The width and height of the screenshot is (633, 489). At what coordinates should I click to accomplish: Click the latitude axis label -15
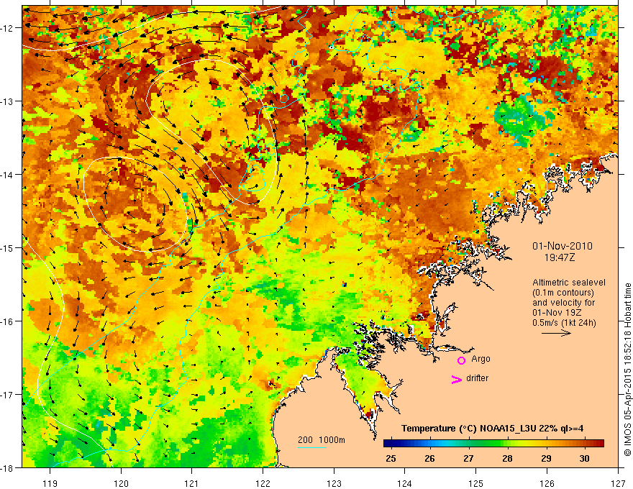[8, 247]
